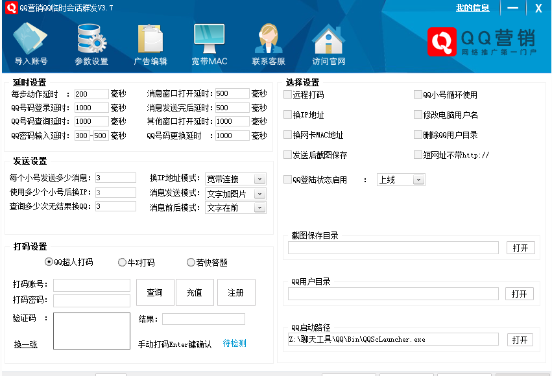
Task: Click the 查询多少次无结果换QQ field
Action: click(x=115, y=206)
